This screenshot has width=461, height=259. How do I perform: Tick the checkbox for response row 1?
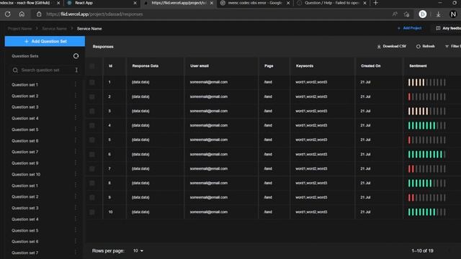click(x=92, y=82)
